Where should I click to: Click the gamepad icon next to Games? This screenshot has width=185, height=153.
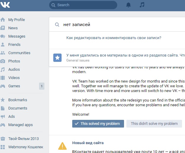click(x=3, y=86)
